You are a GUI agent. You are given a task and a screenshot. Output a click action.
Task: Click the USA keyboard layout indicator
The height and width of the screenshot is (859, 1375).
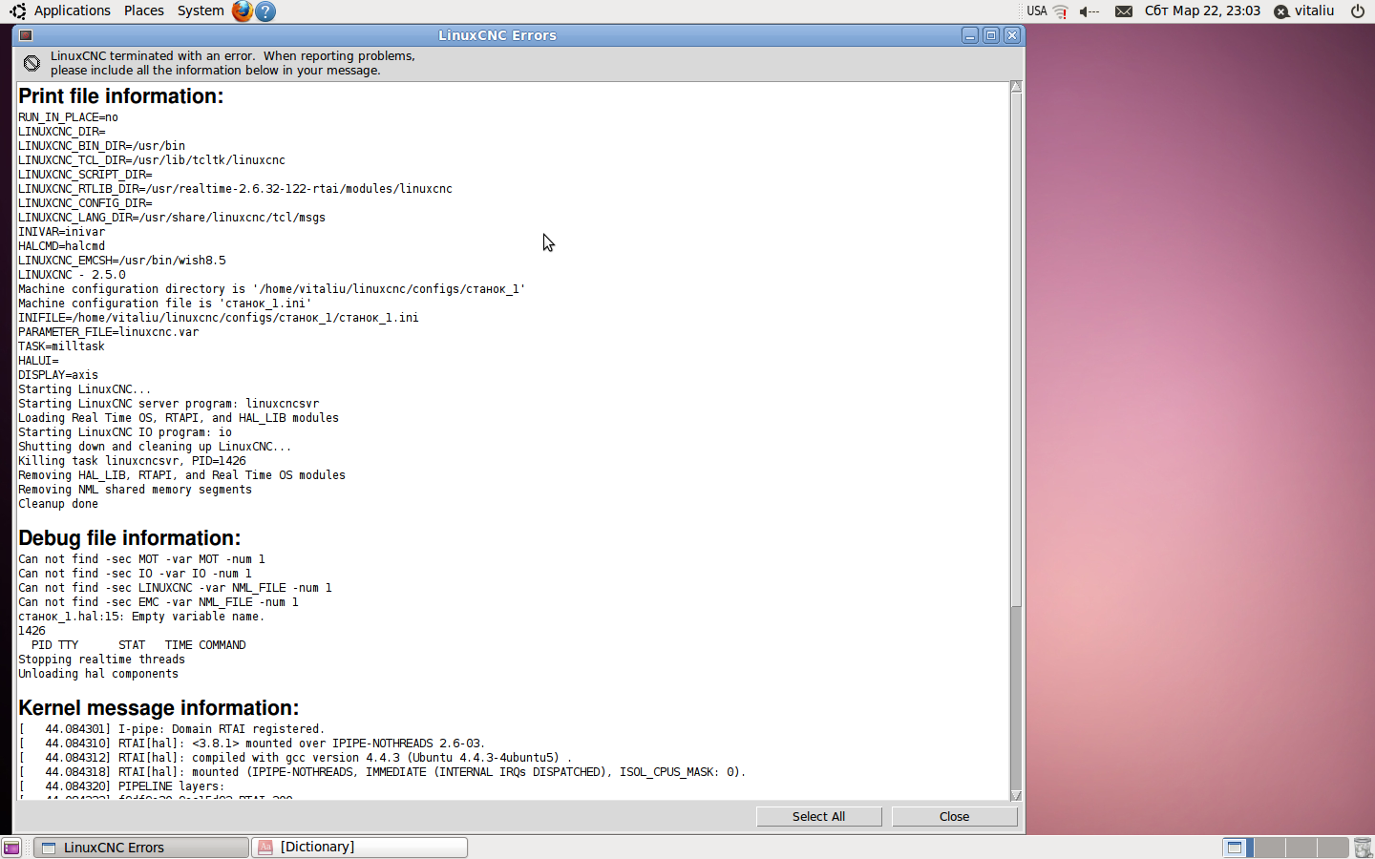(x=1037, y=11)
